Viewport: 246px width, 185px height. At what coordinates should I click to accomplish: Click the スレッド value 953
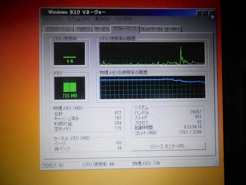tap(198, 116)
